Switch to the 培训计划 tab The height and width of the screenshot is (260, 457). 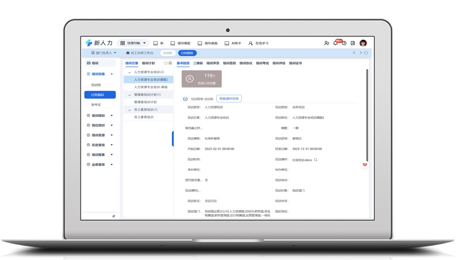click(x=148, y=63)
